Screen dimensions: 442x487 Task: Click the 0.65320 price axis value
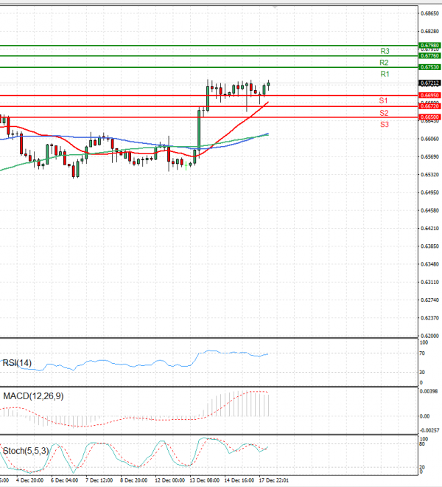[x=430, y=175]
